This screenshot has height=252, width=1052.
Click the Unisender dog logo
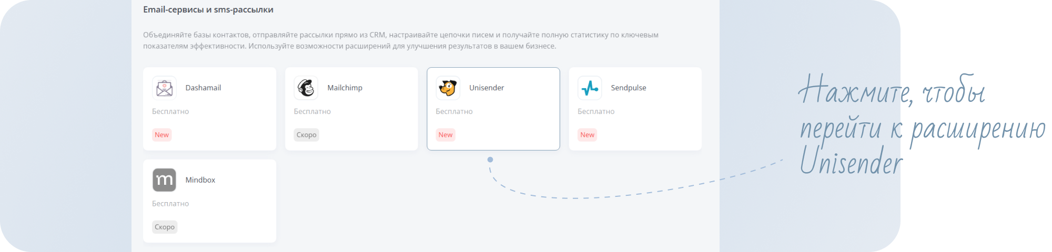448,88
